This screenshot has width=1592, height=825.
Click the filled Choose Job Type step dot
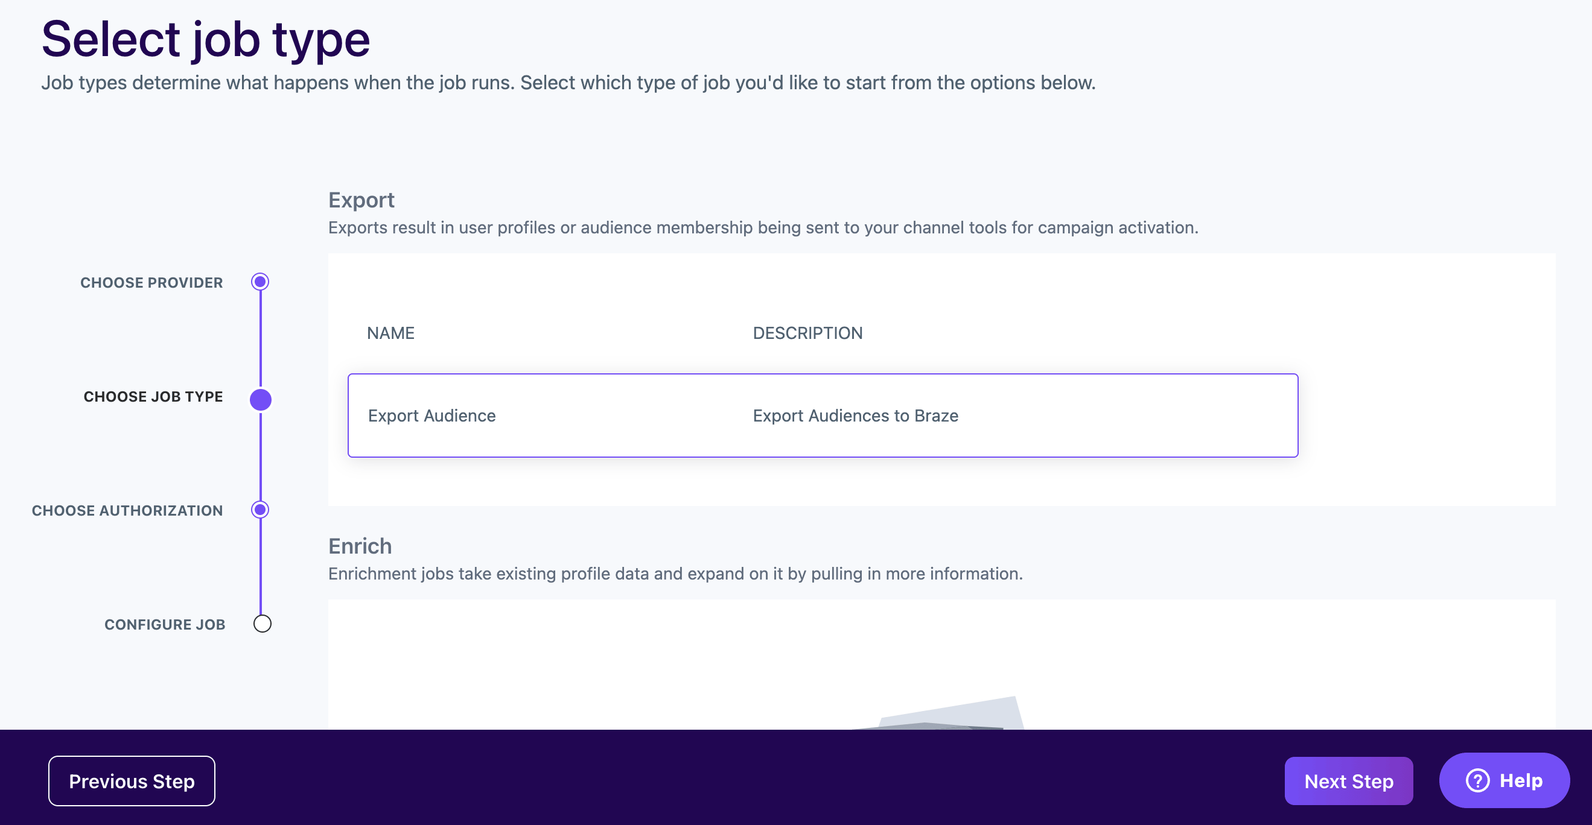[x=260, y=399]
